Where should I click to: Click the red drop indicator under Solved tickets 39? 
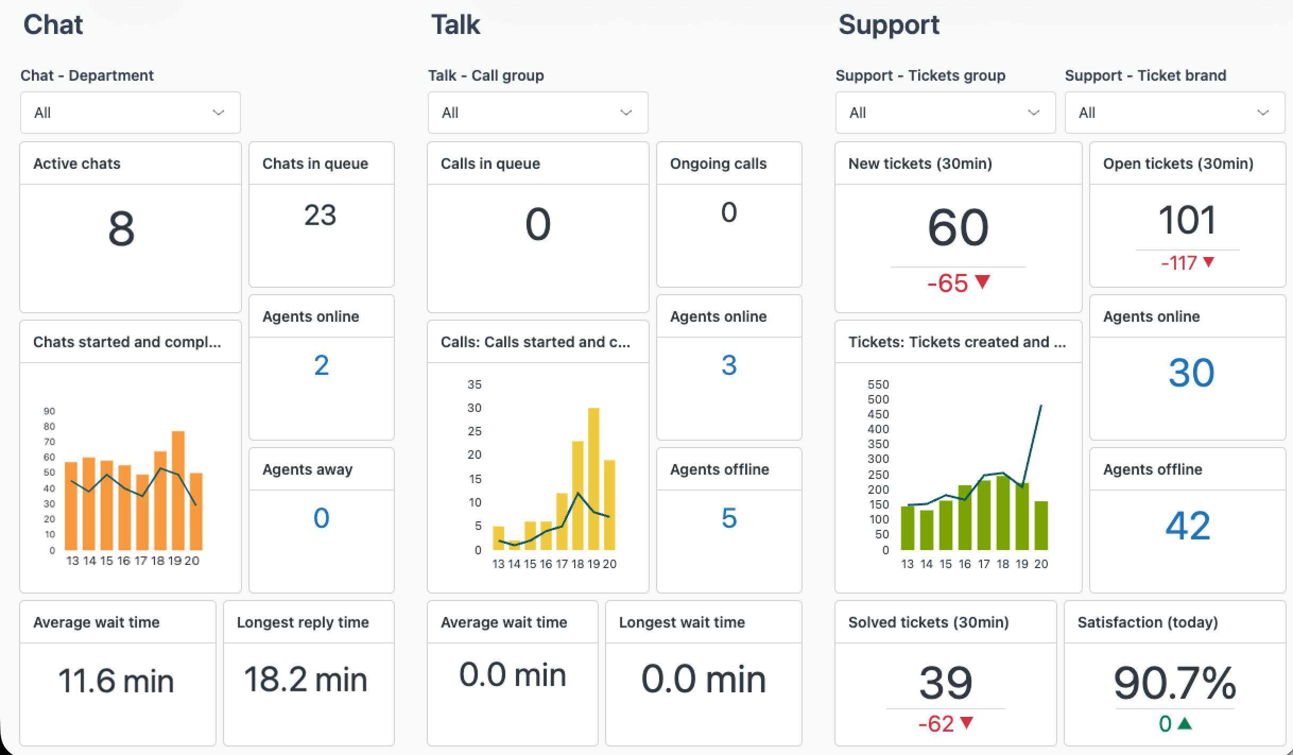pos(967,723)
